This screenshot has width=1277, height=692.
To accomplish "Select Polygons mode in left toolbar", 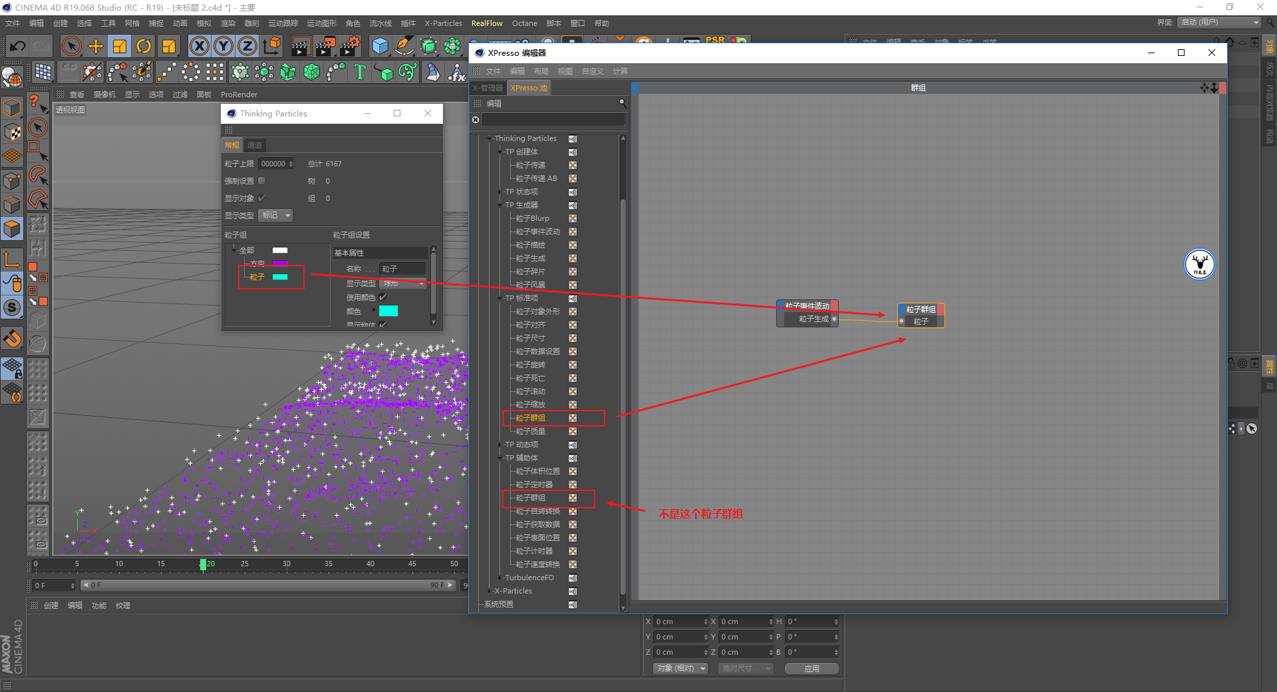I will click(12, 229).
